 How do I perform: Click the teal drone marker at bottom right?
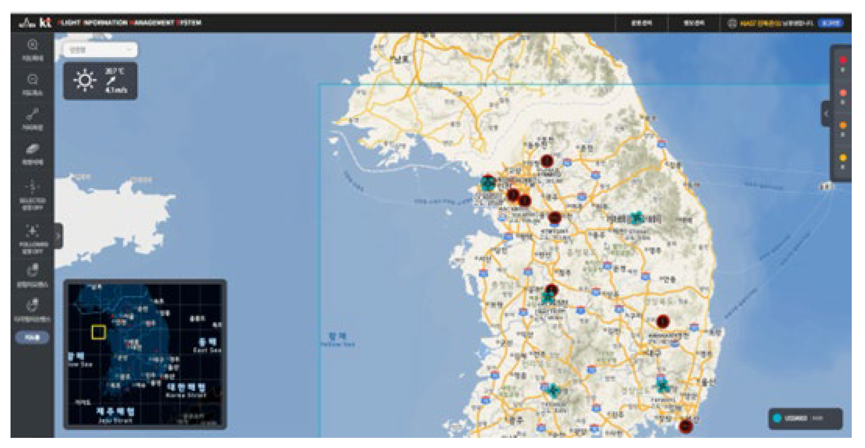(663, 386)
